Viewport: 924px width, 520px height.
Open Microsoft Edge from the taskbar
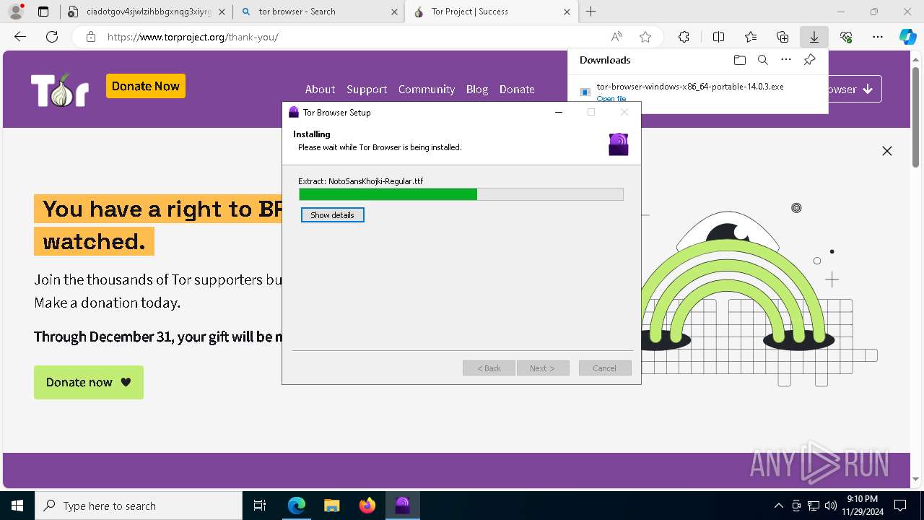click(x=297, y=506)
